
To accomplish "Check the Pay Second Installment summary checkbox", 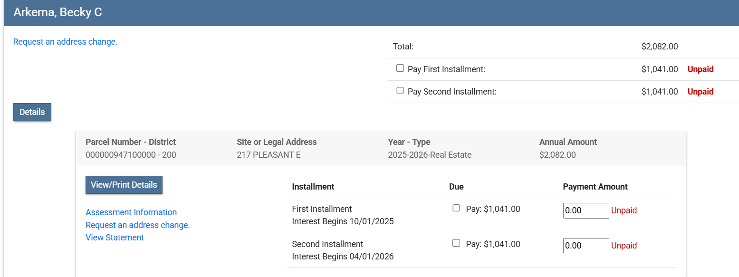I will (x=400, y=91).
